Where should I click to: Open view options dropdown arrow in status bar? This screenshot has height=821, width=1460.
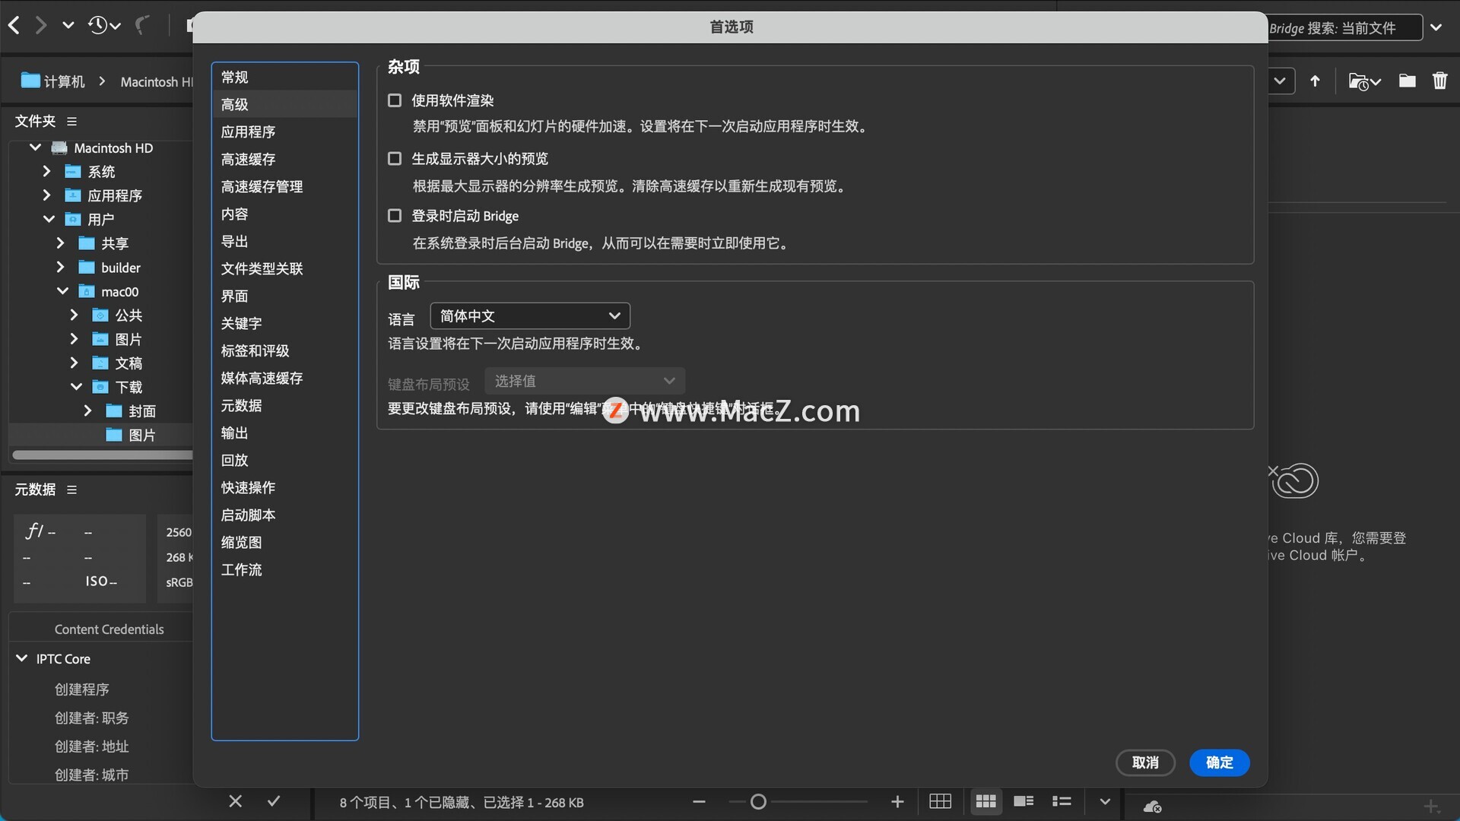[1105, 802]
